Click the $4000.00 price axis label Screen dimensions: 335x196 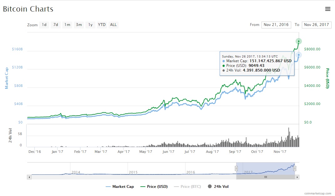tap(312, 86)
